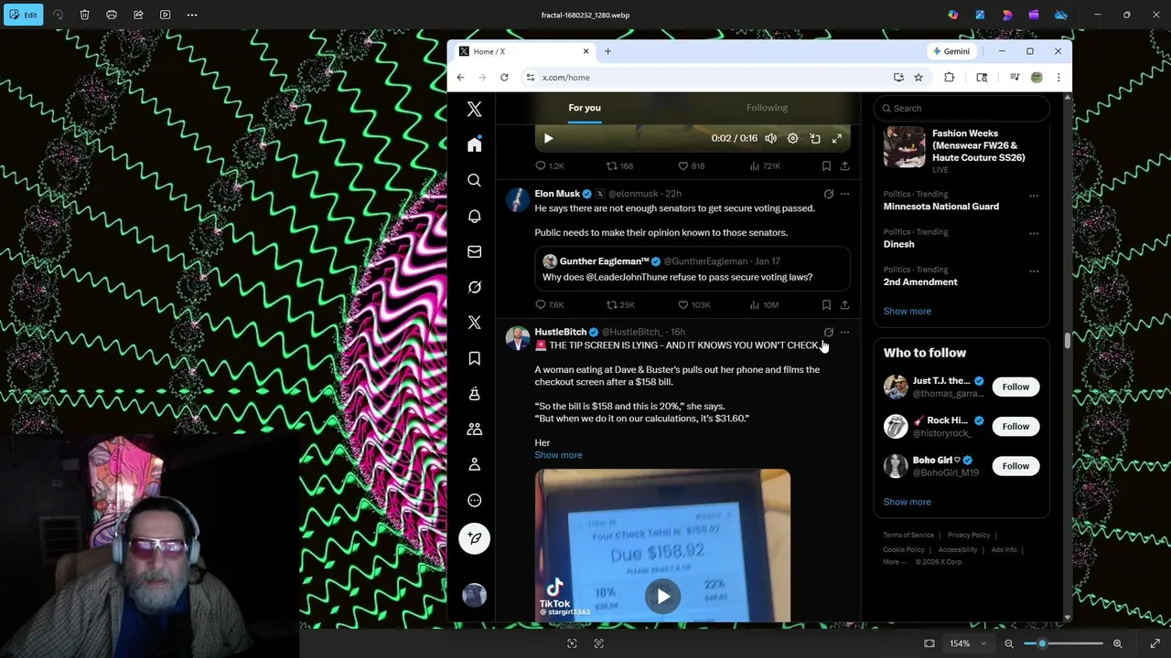Click the compose Post button in sidebar
This screenshot has height=658, width=1171.
[x=474, y=538]
